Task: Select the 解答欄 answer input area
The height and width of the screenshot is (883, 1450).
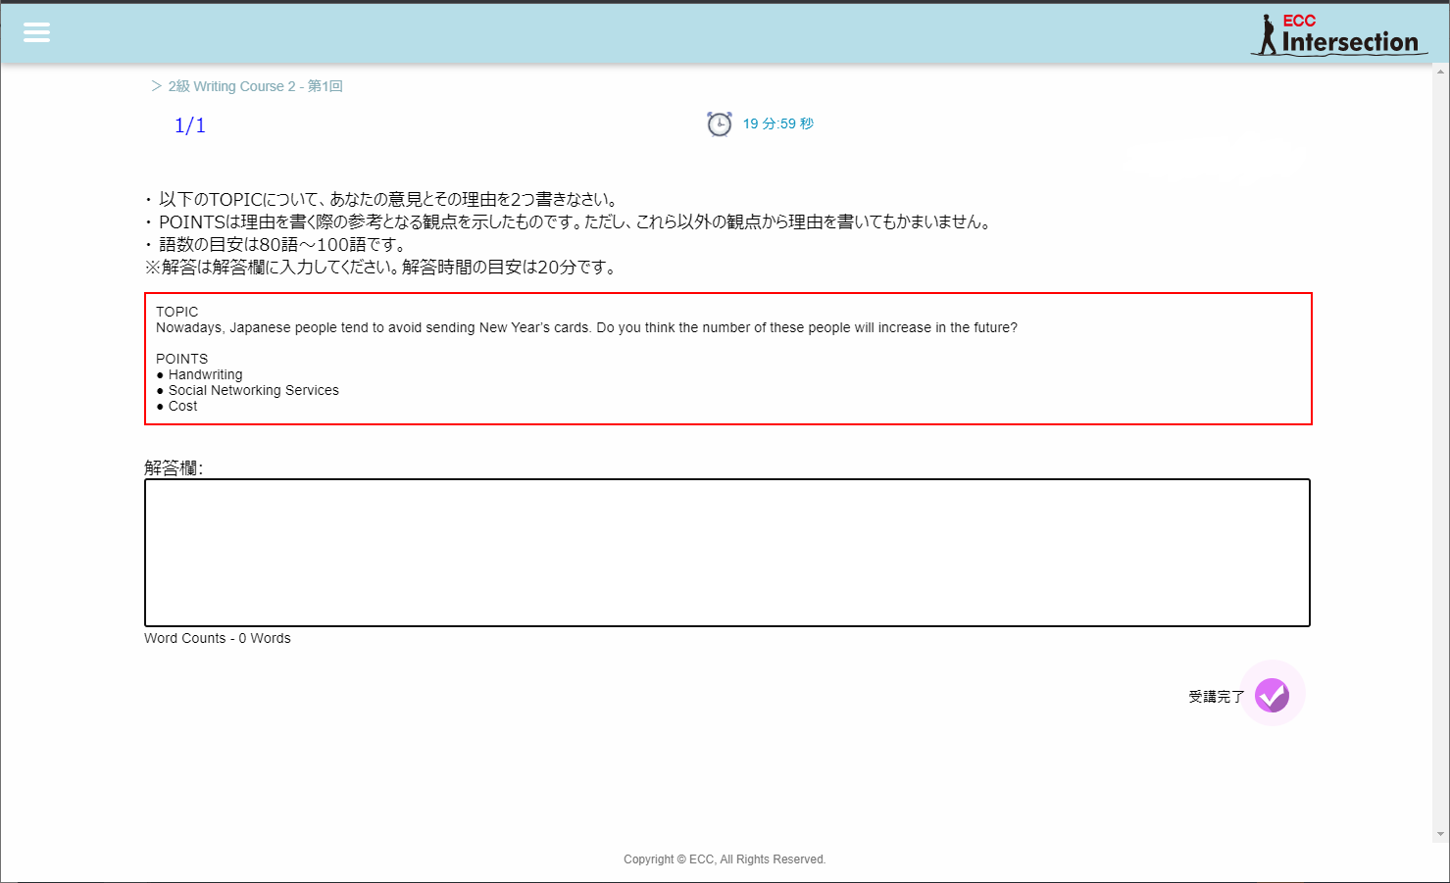Action: click(x=725, y=552)
